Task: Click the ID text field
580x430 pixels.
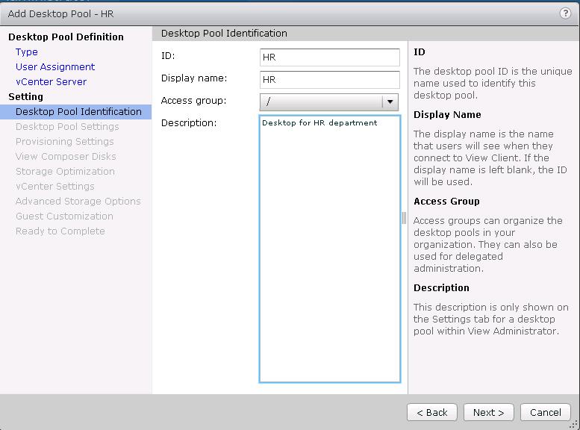Action: (329, 57)
